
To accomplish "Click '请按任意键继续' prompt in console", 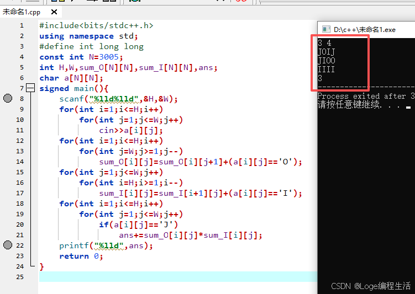I will point(349,105).
